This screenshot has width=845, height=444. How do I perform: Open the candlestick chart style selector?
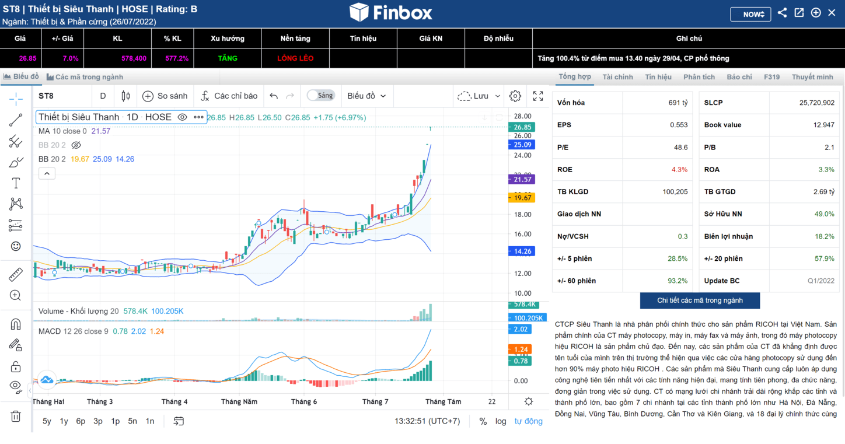125,96
